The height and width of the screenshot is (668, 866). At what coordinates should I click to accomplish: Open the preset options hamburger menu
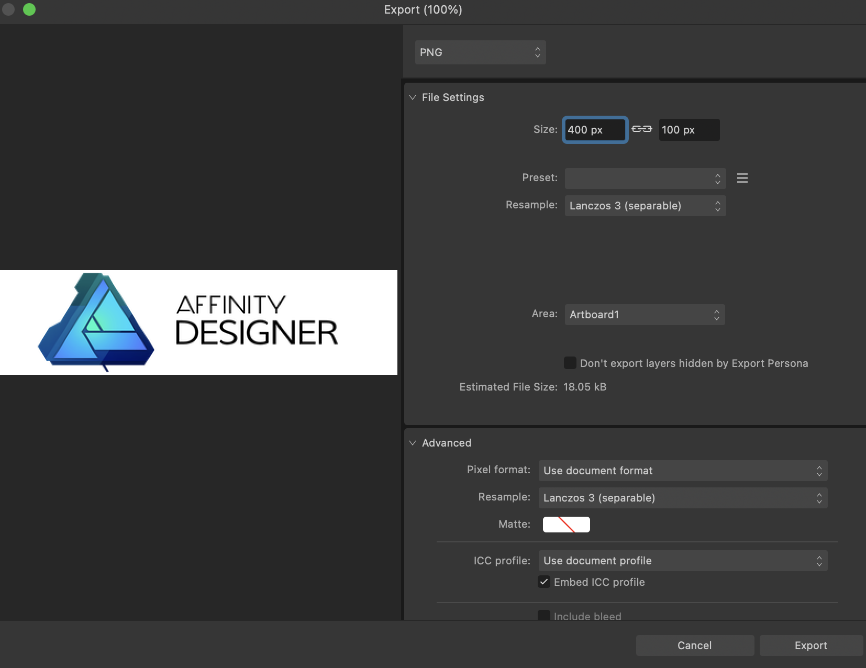[x=742, y=178]
